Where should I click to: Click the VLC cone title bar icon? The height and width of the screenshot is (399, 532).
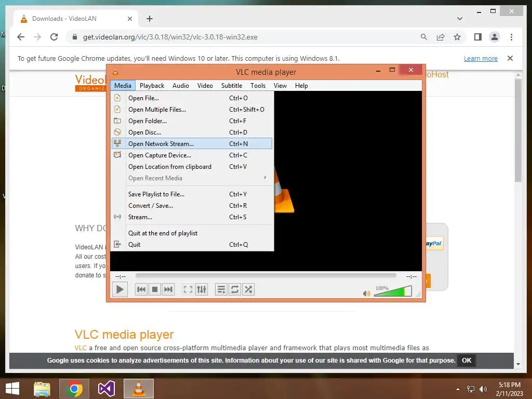click(115, 71)
